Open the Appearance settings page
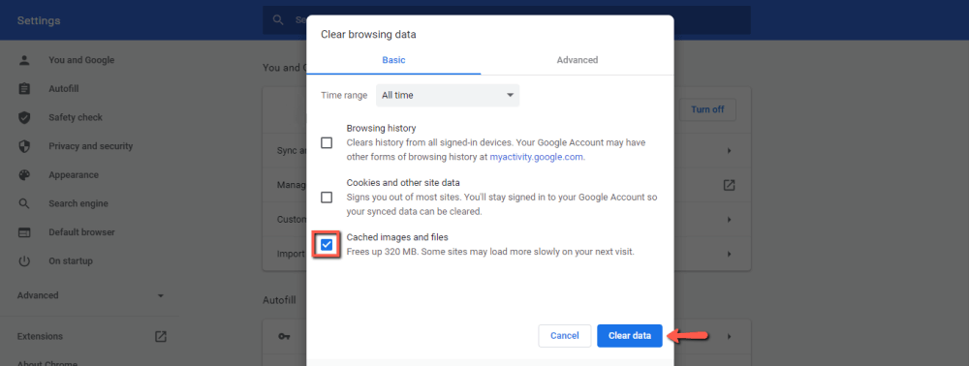The width and height of the screenshot is (969, 366). tap(74, 174)
